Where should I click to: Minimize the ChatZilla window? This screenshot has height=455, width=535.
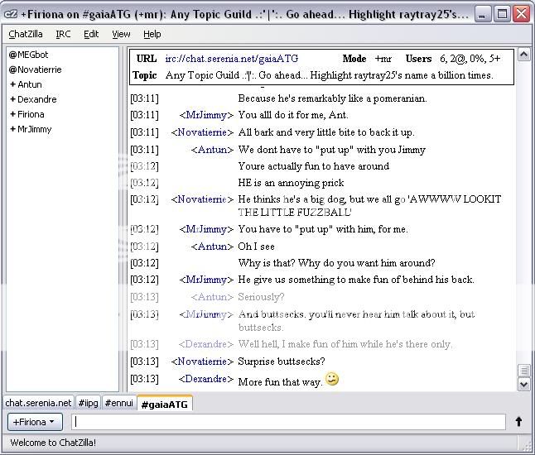(x=483, y=14)
